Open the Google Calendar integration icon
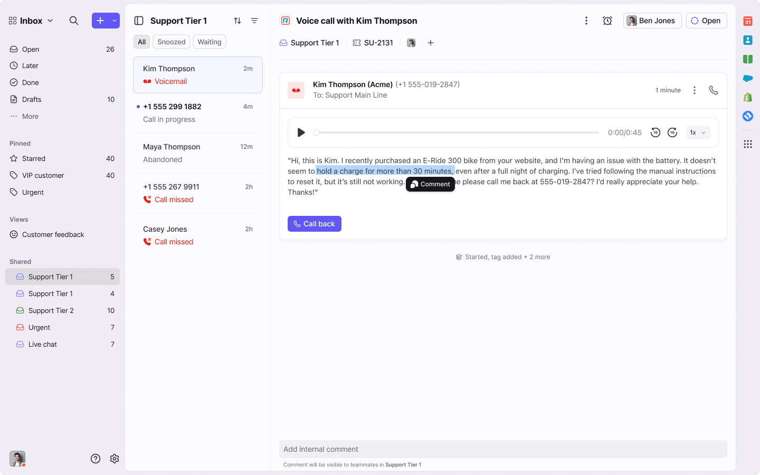Screen dimensions: 760x475 (748, 21)
